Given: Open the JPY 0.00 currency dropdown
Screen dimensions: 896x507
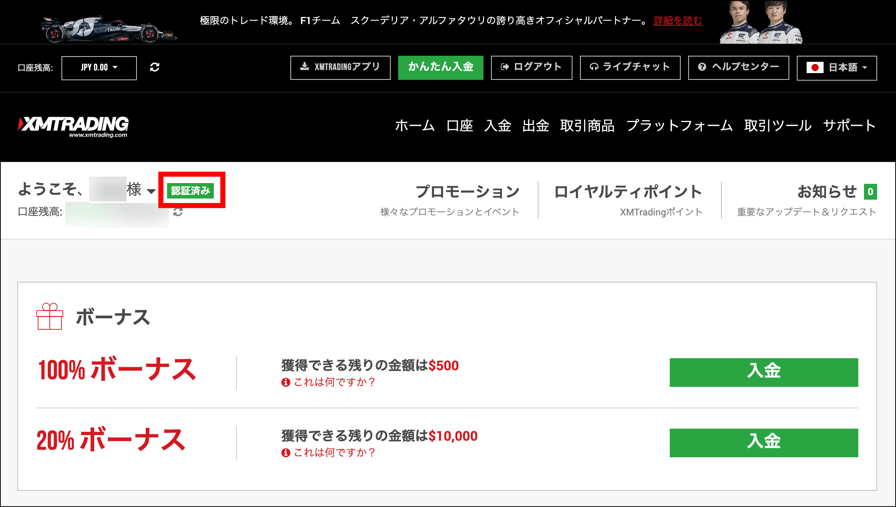Looking at the screenshot, I should click(x=99, y=68).
